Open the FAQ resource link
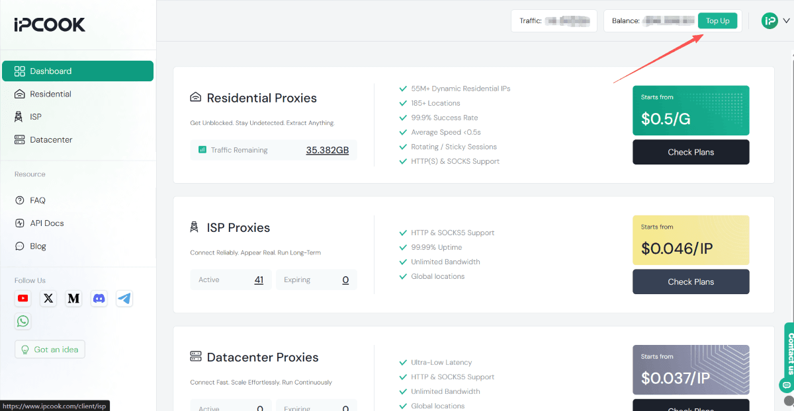Viewport: 794px width, 411px height. 38,200
